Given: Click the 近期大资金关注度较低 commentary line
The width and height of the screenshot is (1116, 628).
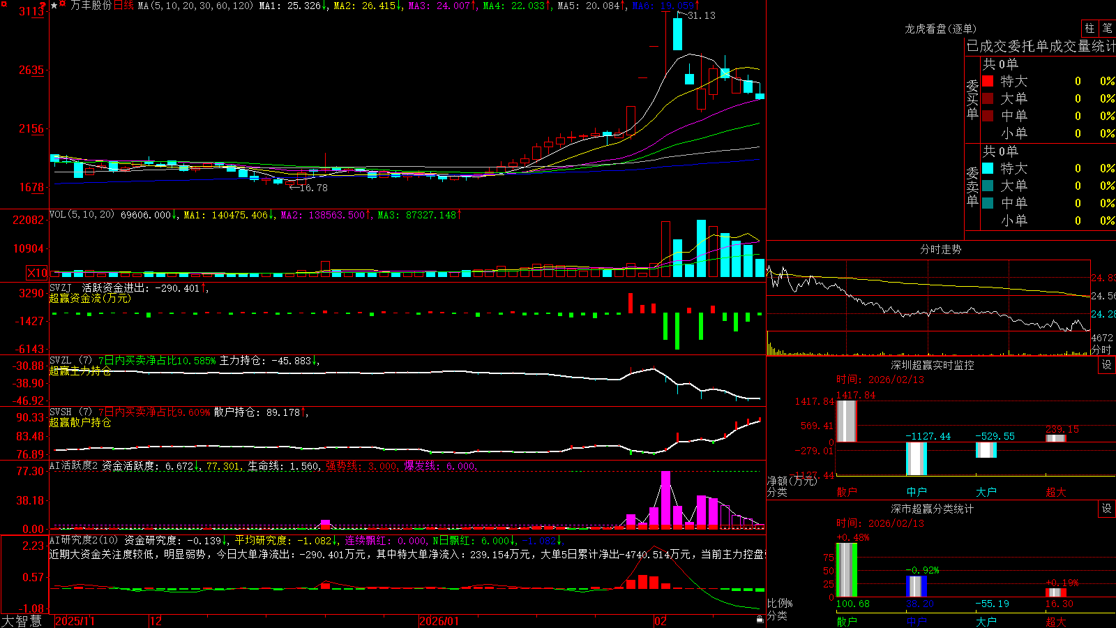Looking at the screenshot, I should pos(407,554).
